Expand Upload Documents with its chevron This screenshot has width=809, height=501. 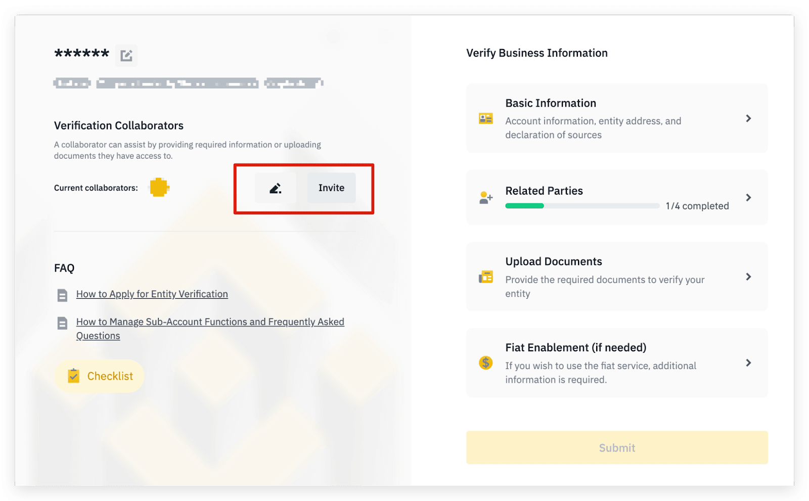pyautogui.click(x=748, y=277)
